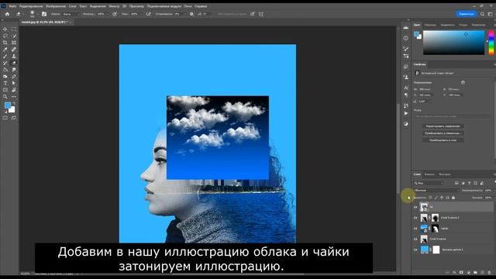
Task: Open the Histogram collapsed panel icon
Action: (406, 28)
